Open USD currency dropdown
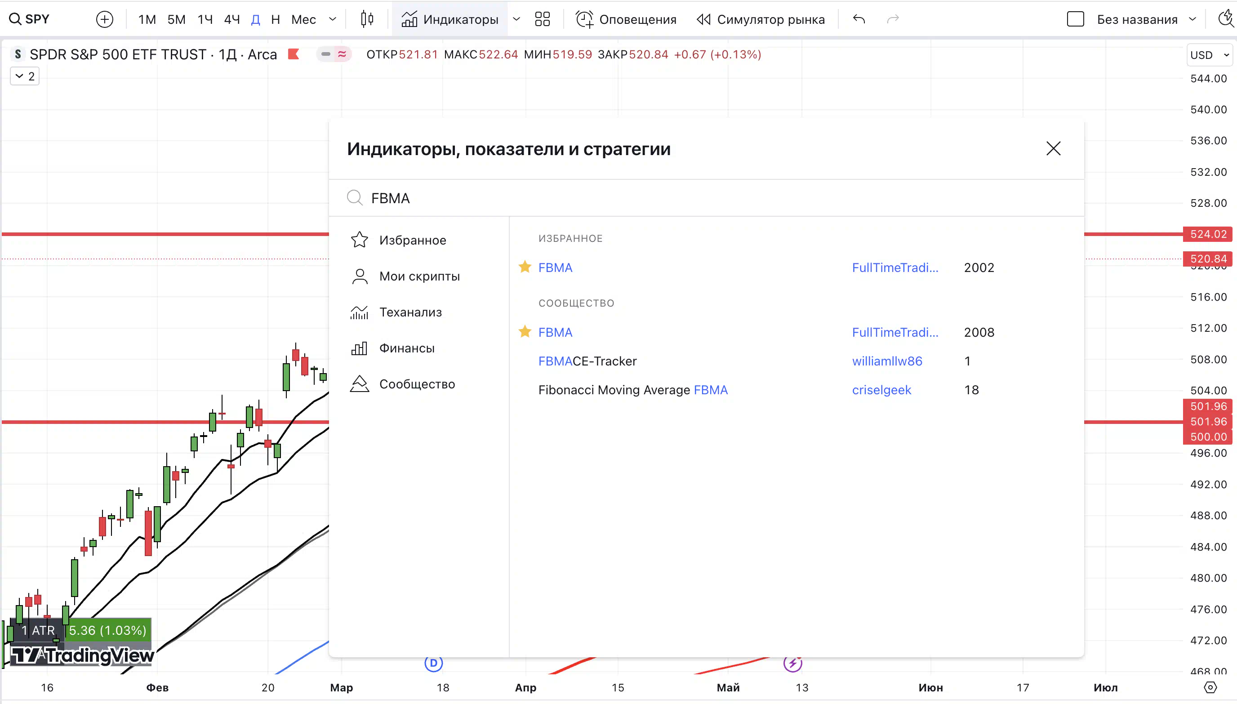 coord(1210,55)
